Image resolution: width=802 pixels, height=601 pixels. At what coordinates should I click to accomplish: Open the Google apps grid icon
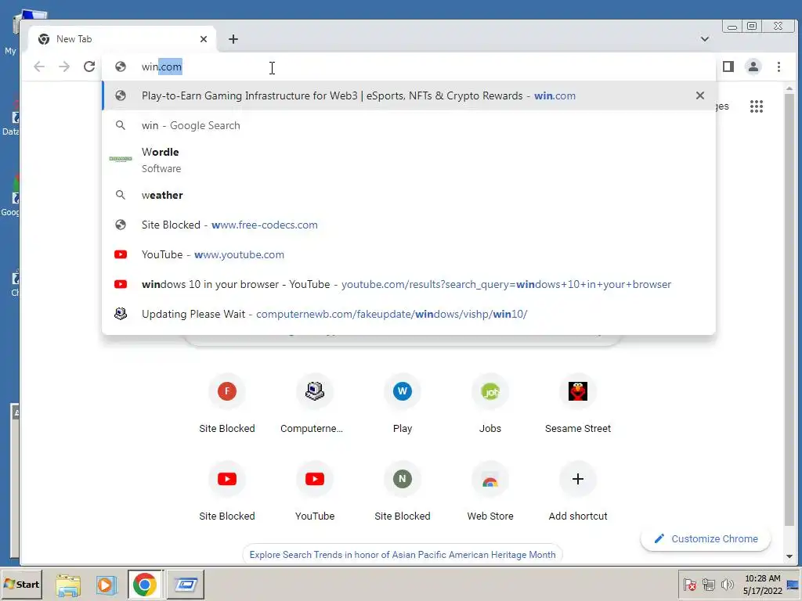[x=757, y=106]
